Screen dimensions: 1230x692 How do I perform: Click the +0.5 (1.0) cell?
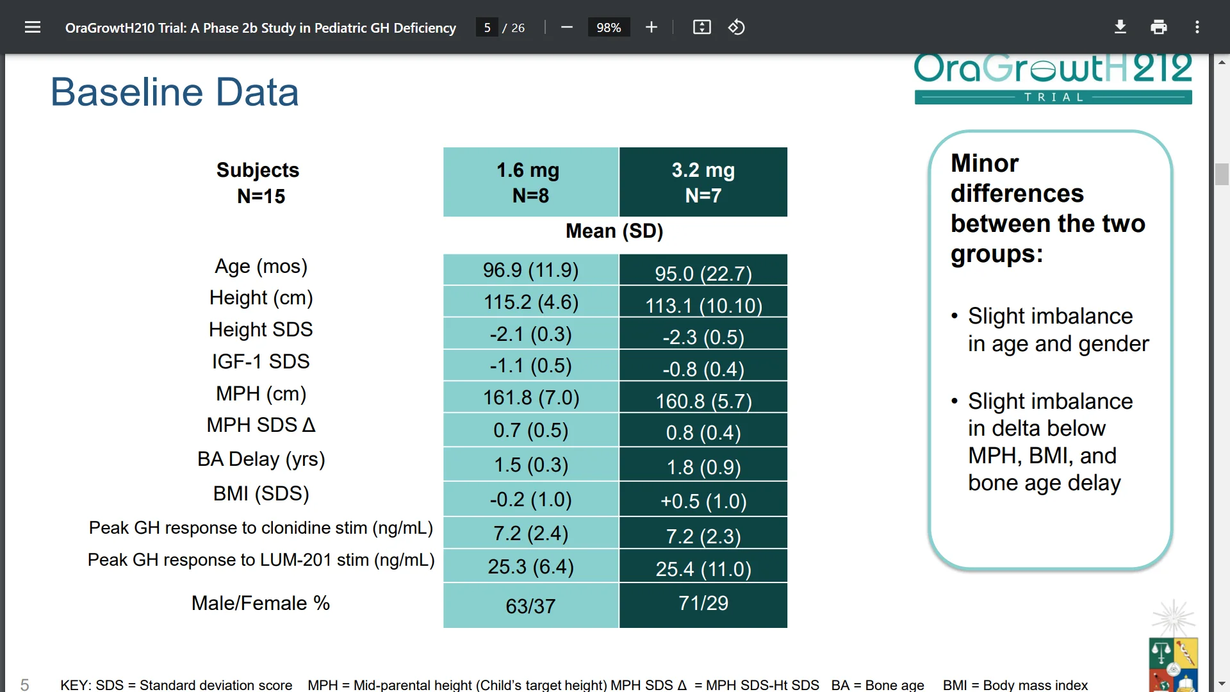703,499
